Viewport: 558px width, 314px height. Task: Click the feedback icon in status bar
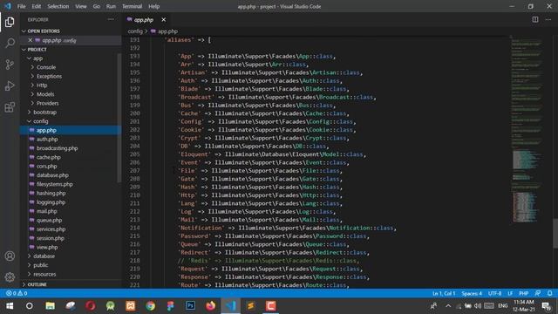[538, 293]
